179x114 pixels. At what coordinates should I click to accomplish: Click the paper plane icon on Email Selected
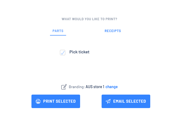108,101
